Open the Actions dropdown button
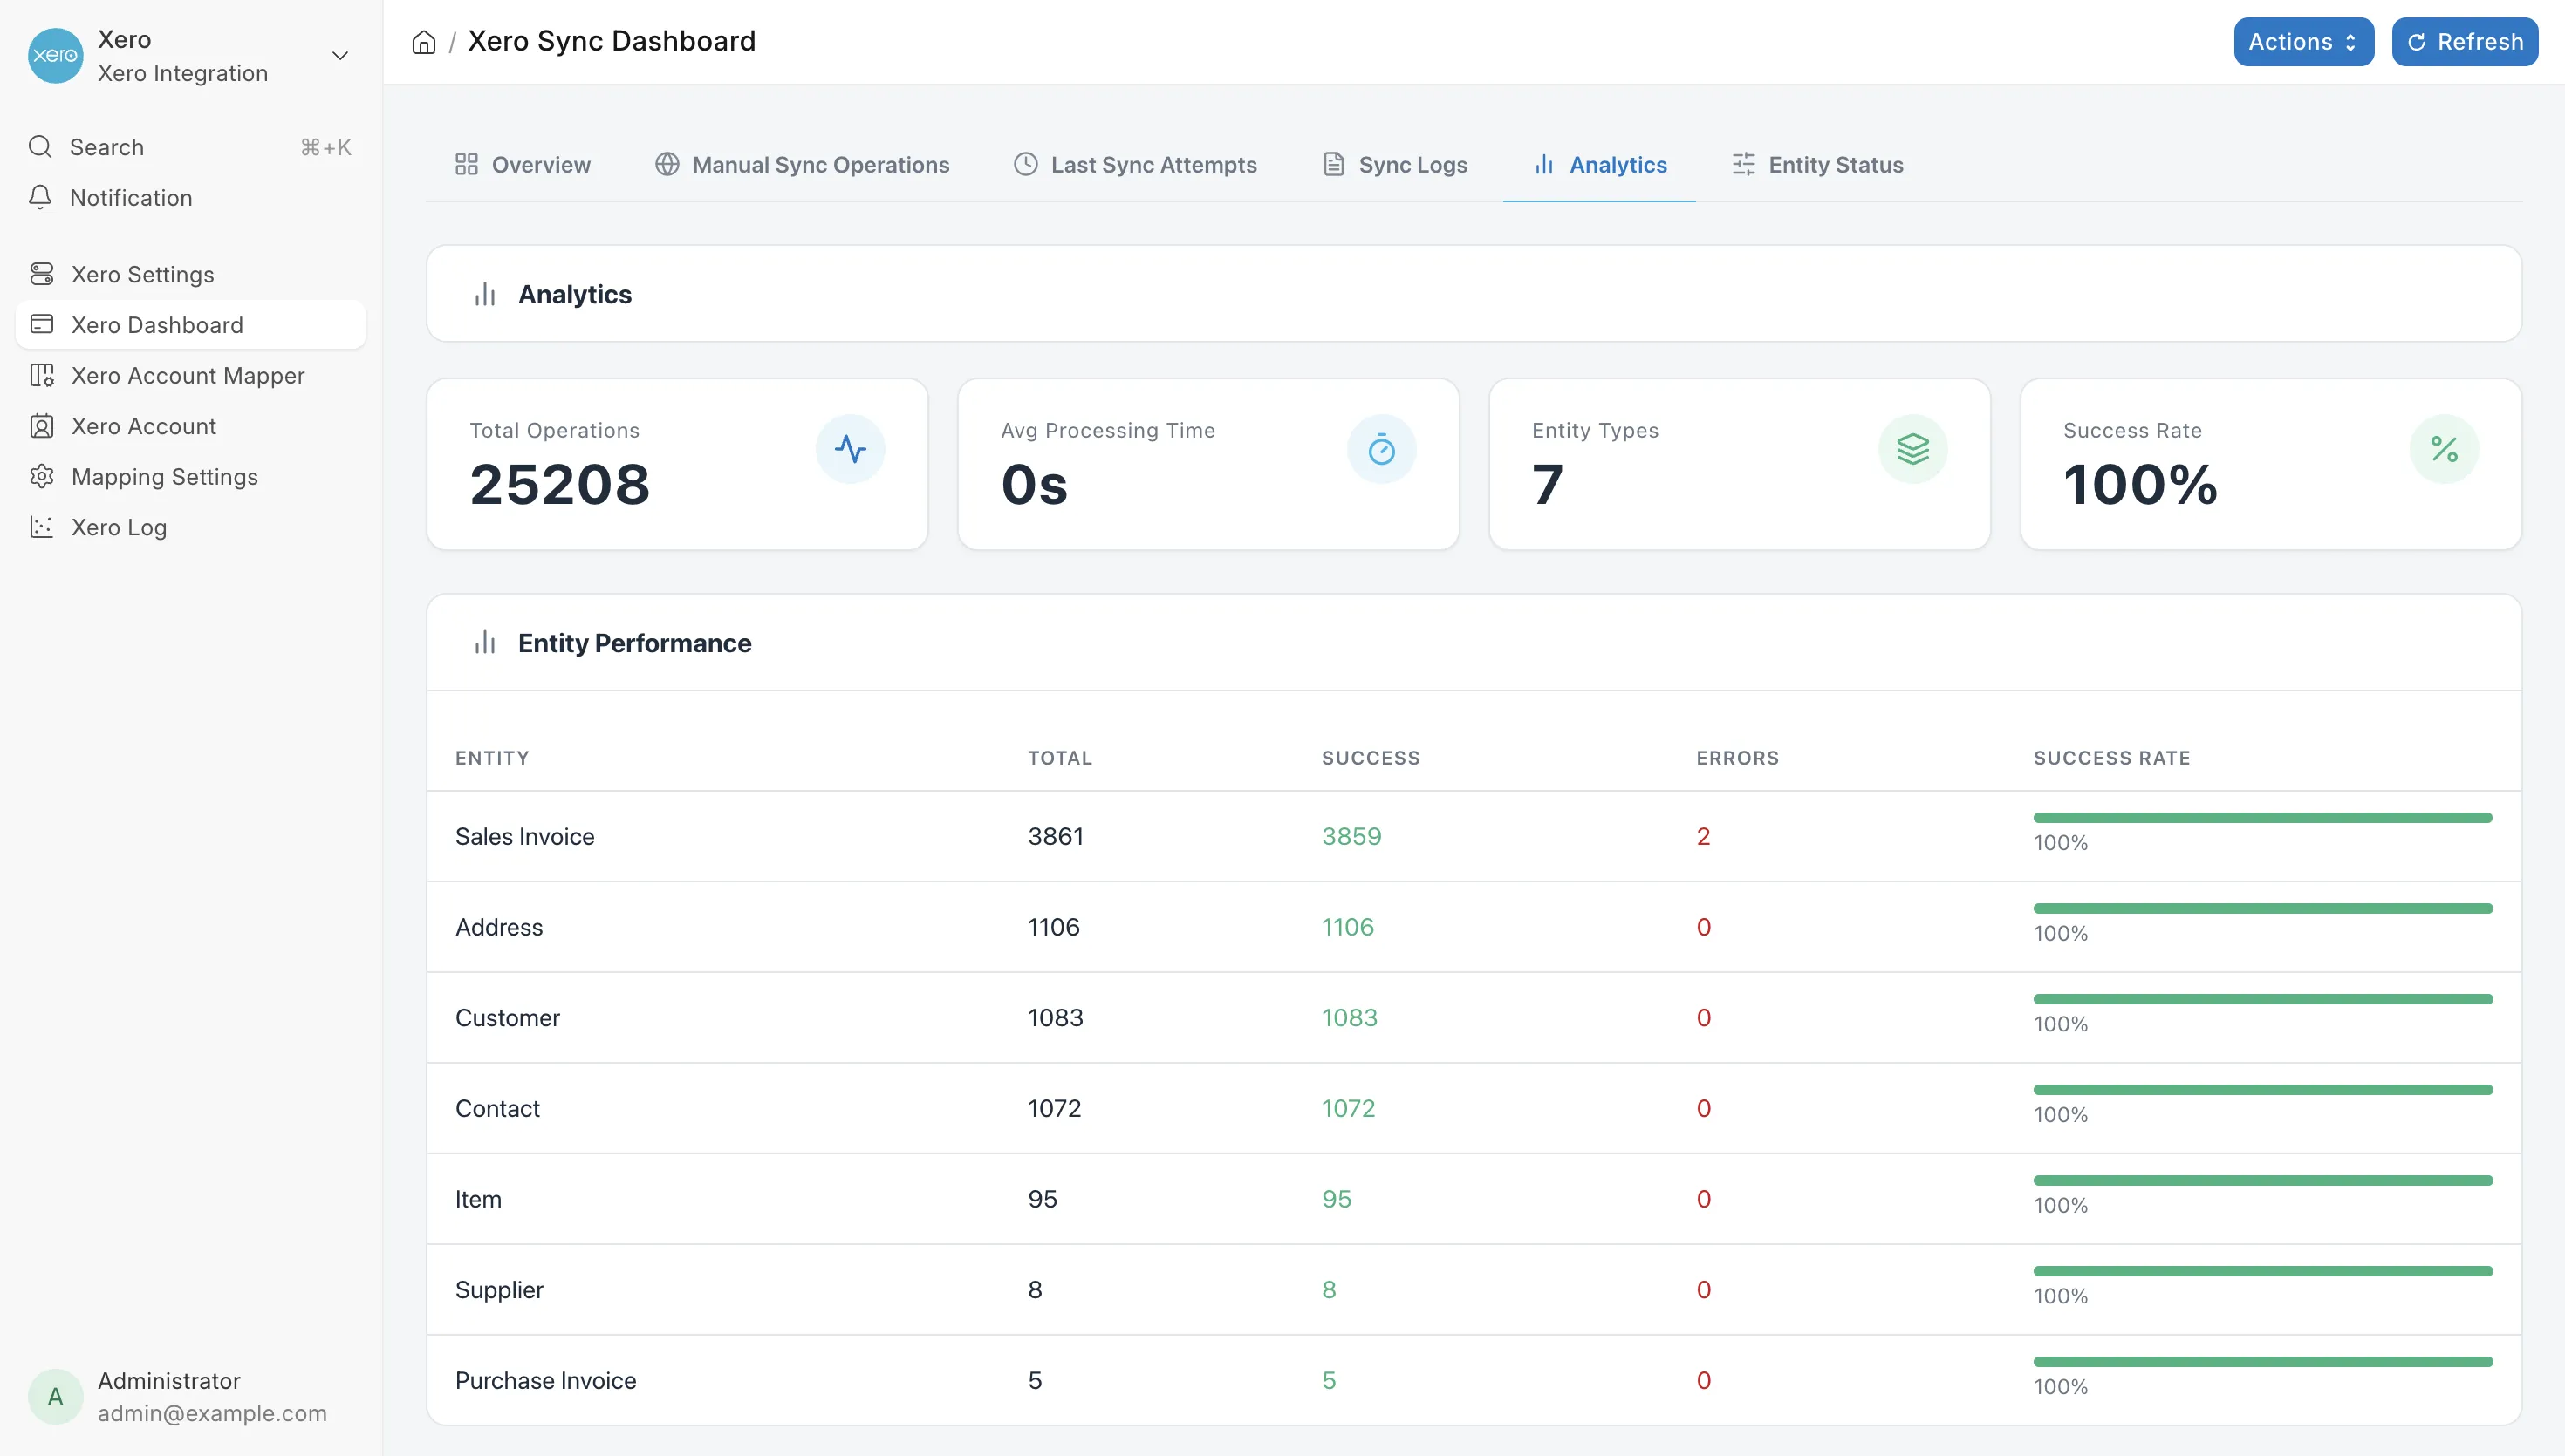2565x1456 pixels. 2303,42
